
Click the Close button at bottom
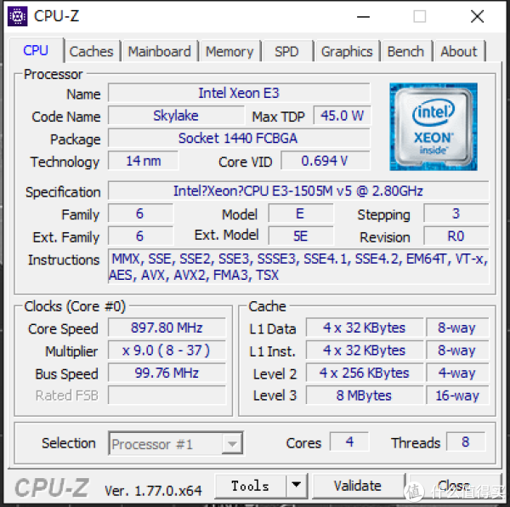[453, 486]
